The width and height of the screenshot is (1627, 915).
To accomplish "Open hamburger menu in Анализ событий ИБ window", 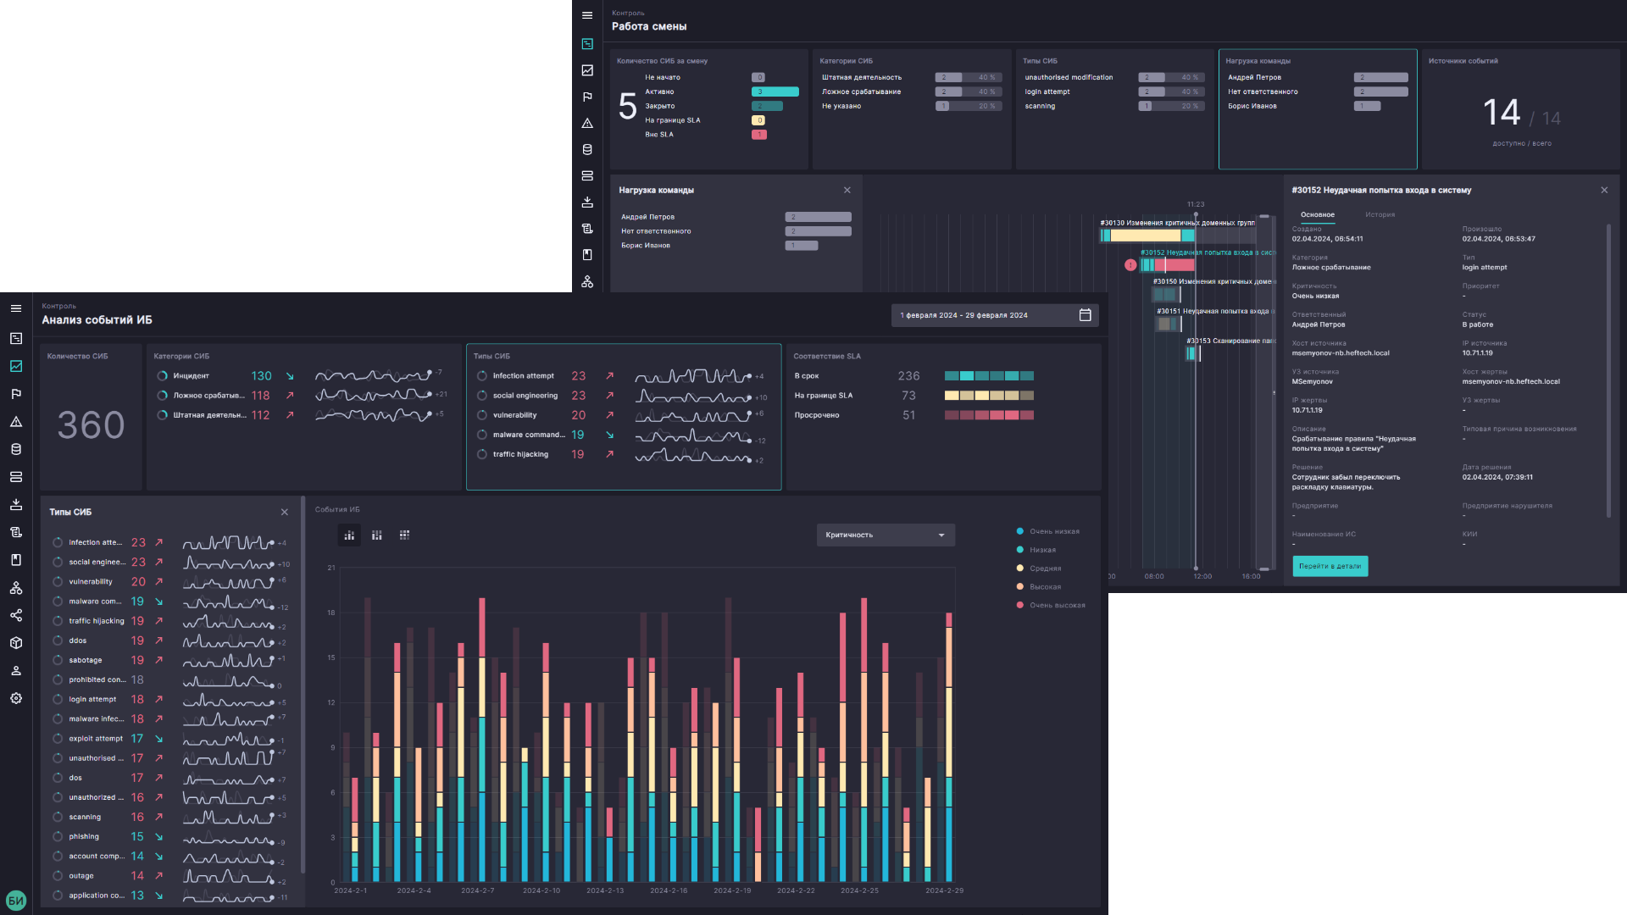I will coord(16,308).
